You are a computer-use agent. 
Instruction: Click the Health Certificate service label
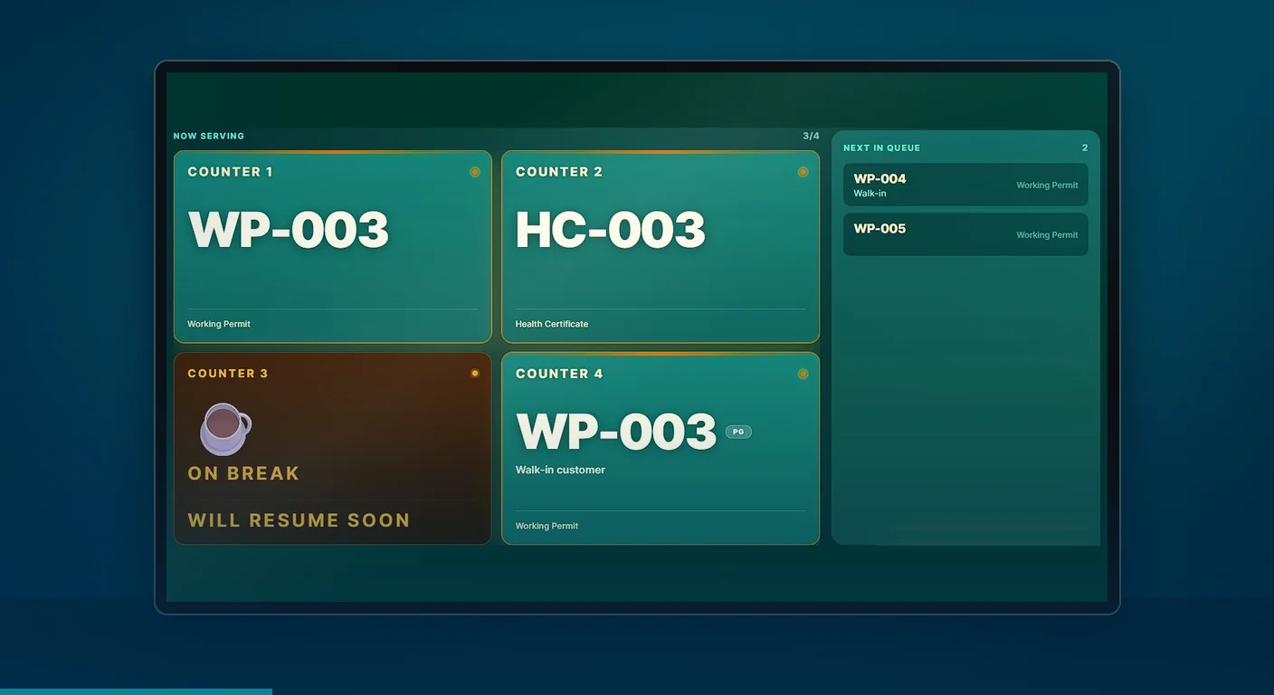[x=552, y=324]
